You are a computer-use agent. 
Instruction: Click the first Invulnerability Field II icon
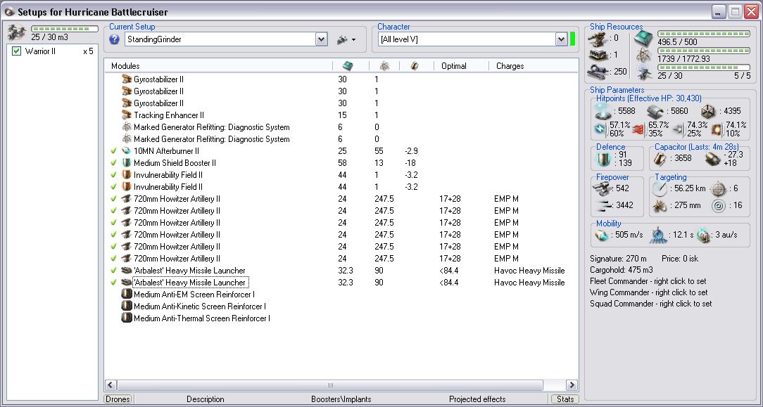click(127, 175)
